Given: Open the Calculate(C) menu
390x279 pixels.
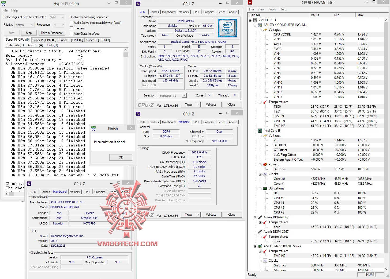Looking at the screenshot, I should coord(15,45).
